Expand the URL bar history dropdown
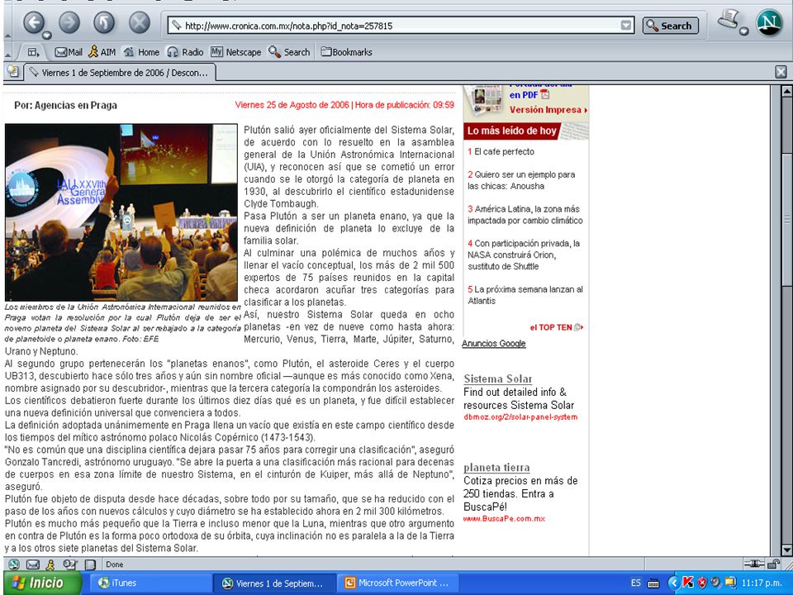This screenshot has width=793, height=595. (626, 26)
